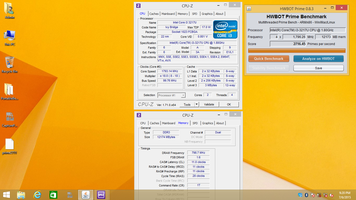This screenshot has width=356, height=200.
Task: Open File Explorer from the taskbar
Action: click(x=21, y=195)
